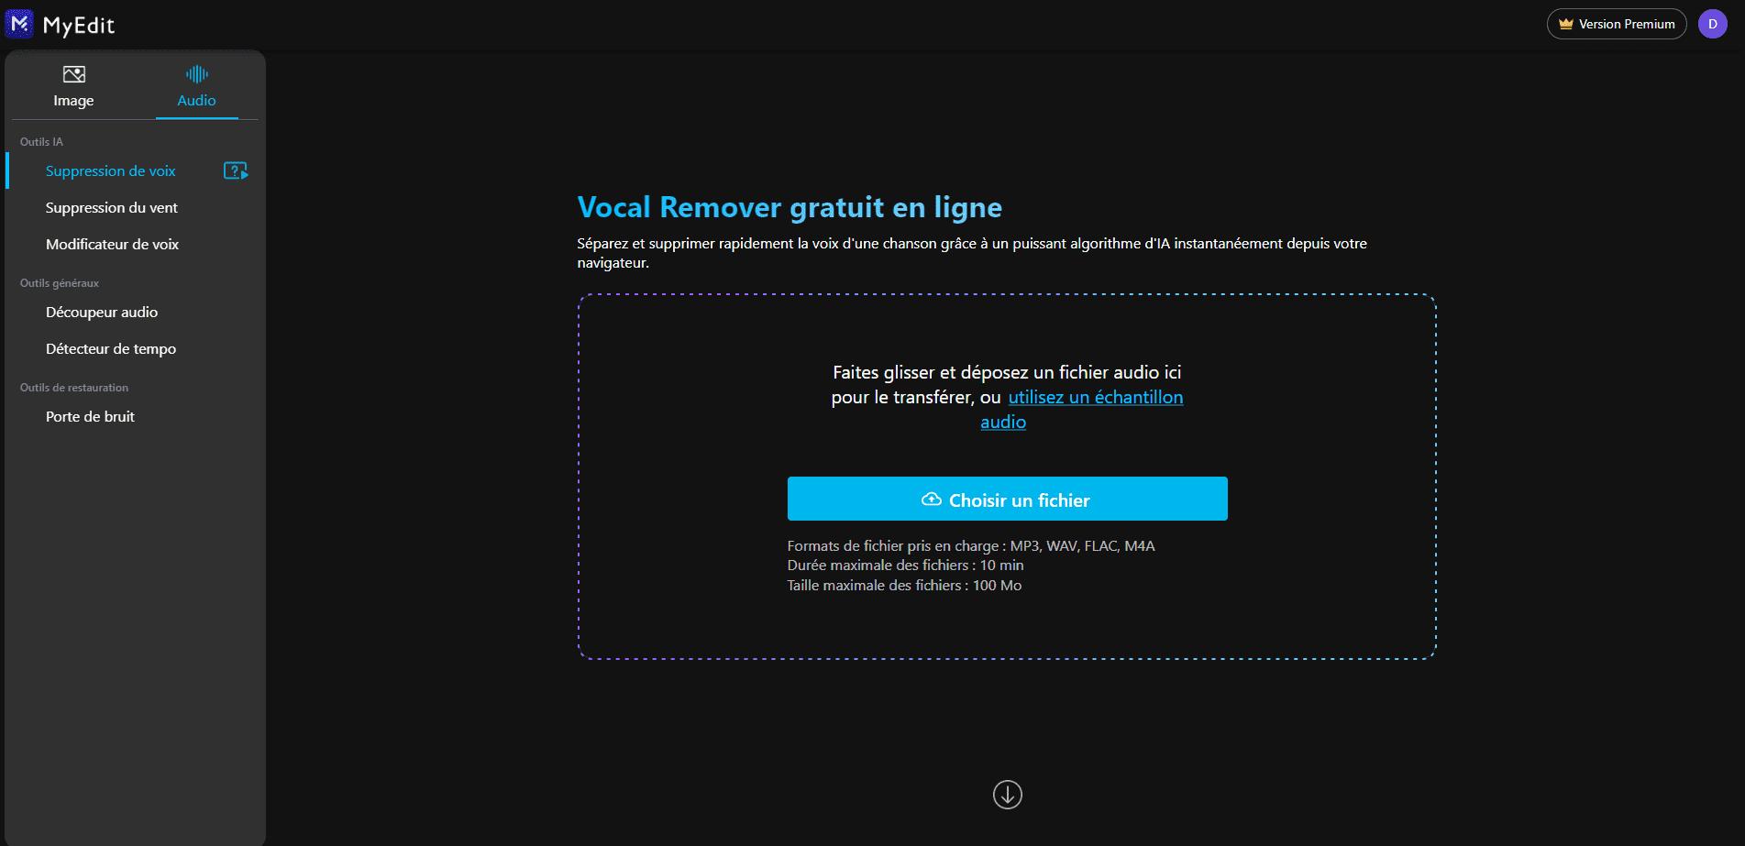Open the profile avatar D

pyautogui.click(x=1711, y=24)
